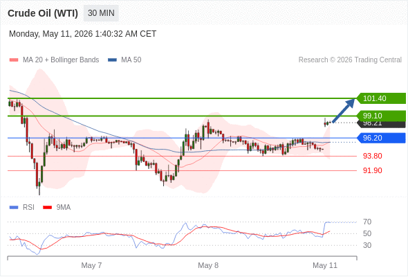408x277 pixels.
Task: Toggle the MA 20 + Bollinger Bands legend label
Action: [x=61, y=60]
